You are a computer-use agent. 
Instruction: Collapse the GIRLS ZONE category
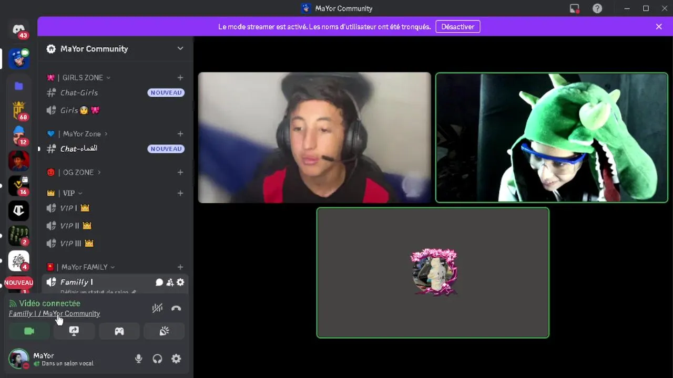[79, 78]
